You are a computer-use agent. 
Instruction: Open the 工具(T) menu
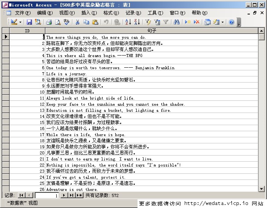[x=155, y=13]
